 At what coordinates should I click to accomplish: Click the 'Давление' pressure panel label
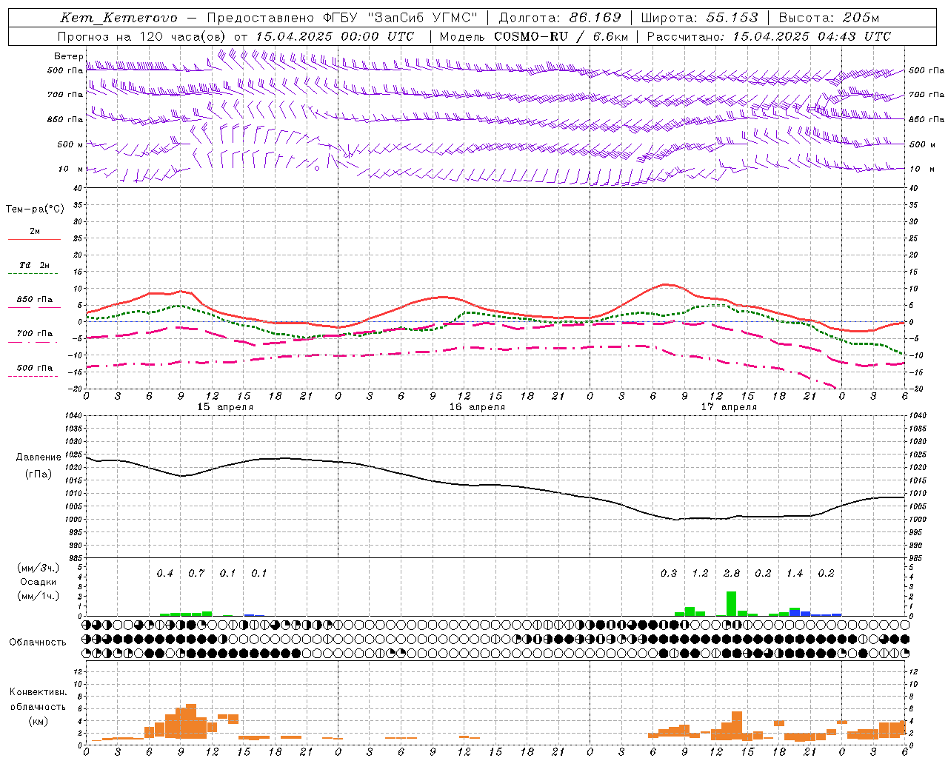(x=39, y=457)
